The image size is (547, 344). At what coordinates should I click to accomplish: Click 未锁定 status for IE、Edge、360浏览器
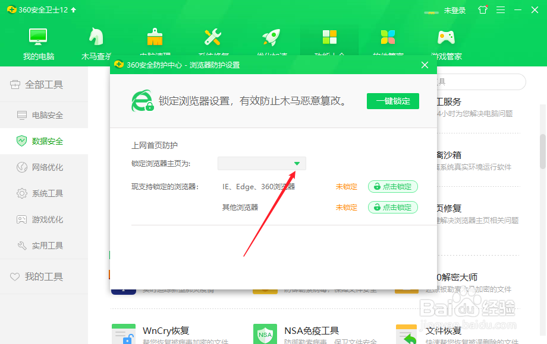[347, 187]
